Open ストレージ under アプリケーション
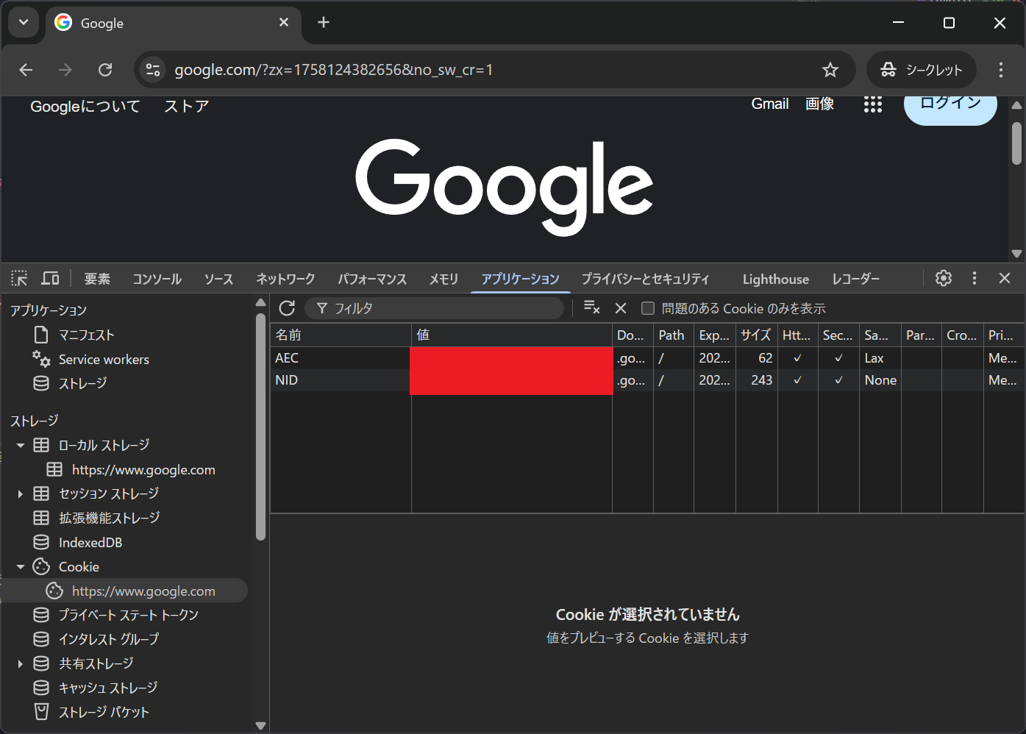 (x=82, y=383)
